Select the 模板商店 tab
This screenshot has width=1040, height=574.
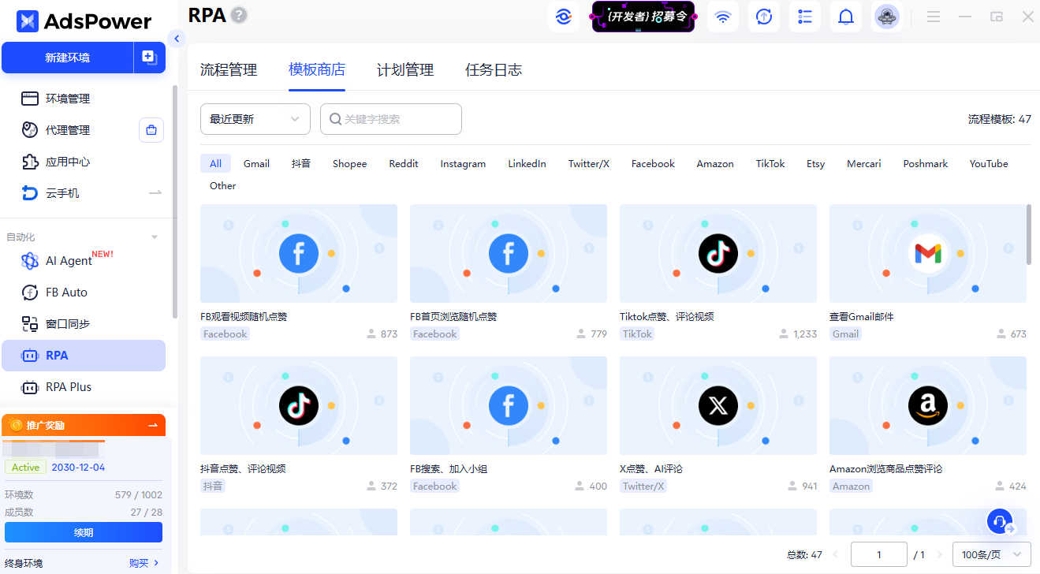point(317,69)
